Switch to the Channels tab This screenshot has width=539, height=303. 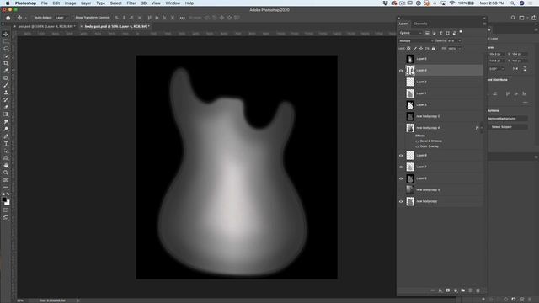click(420, 24)
